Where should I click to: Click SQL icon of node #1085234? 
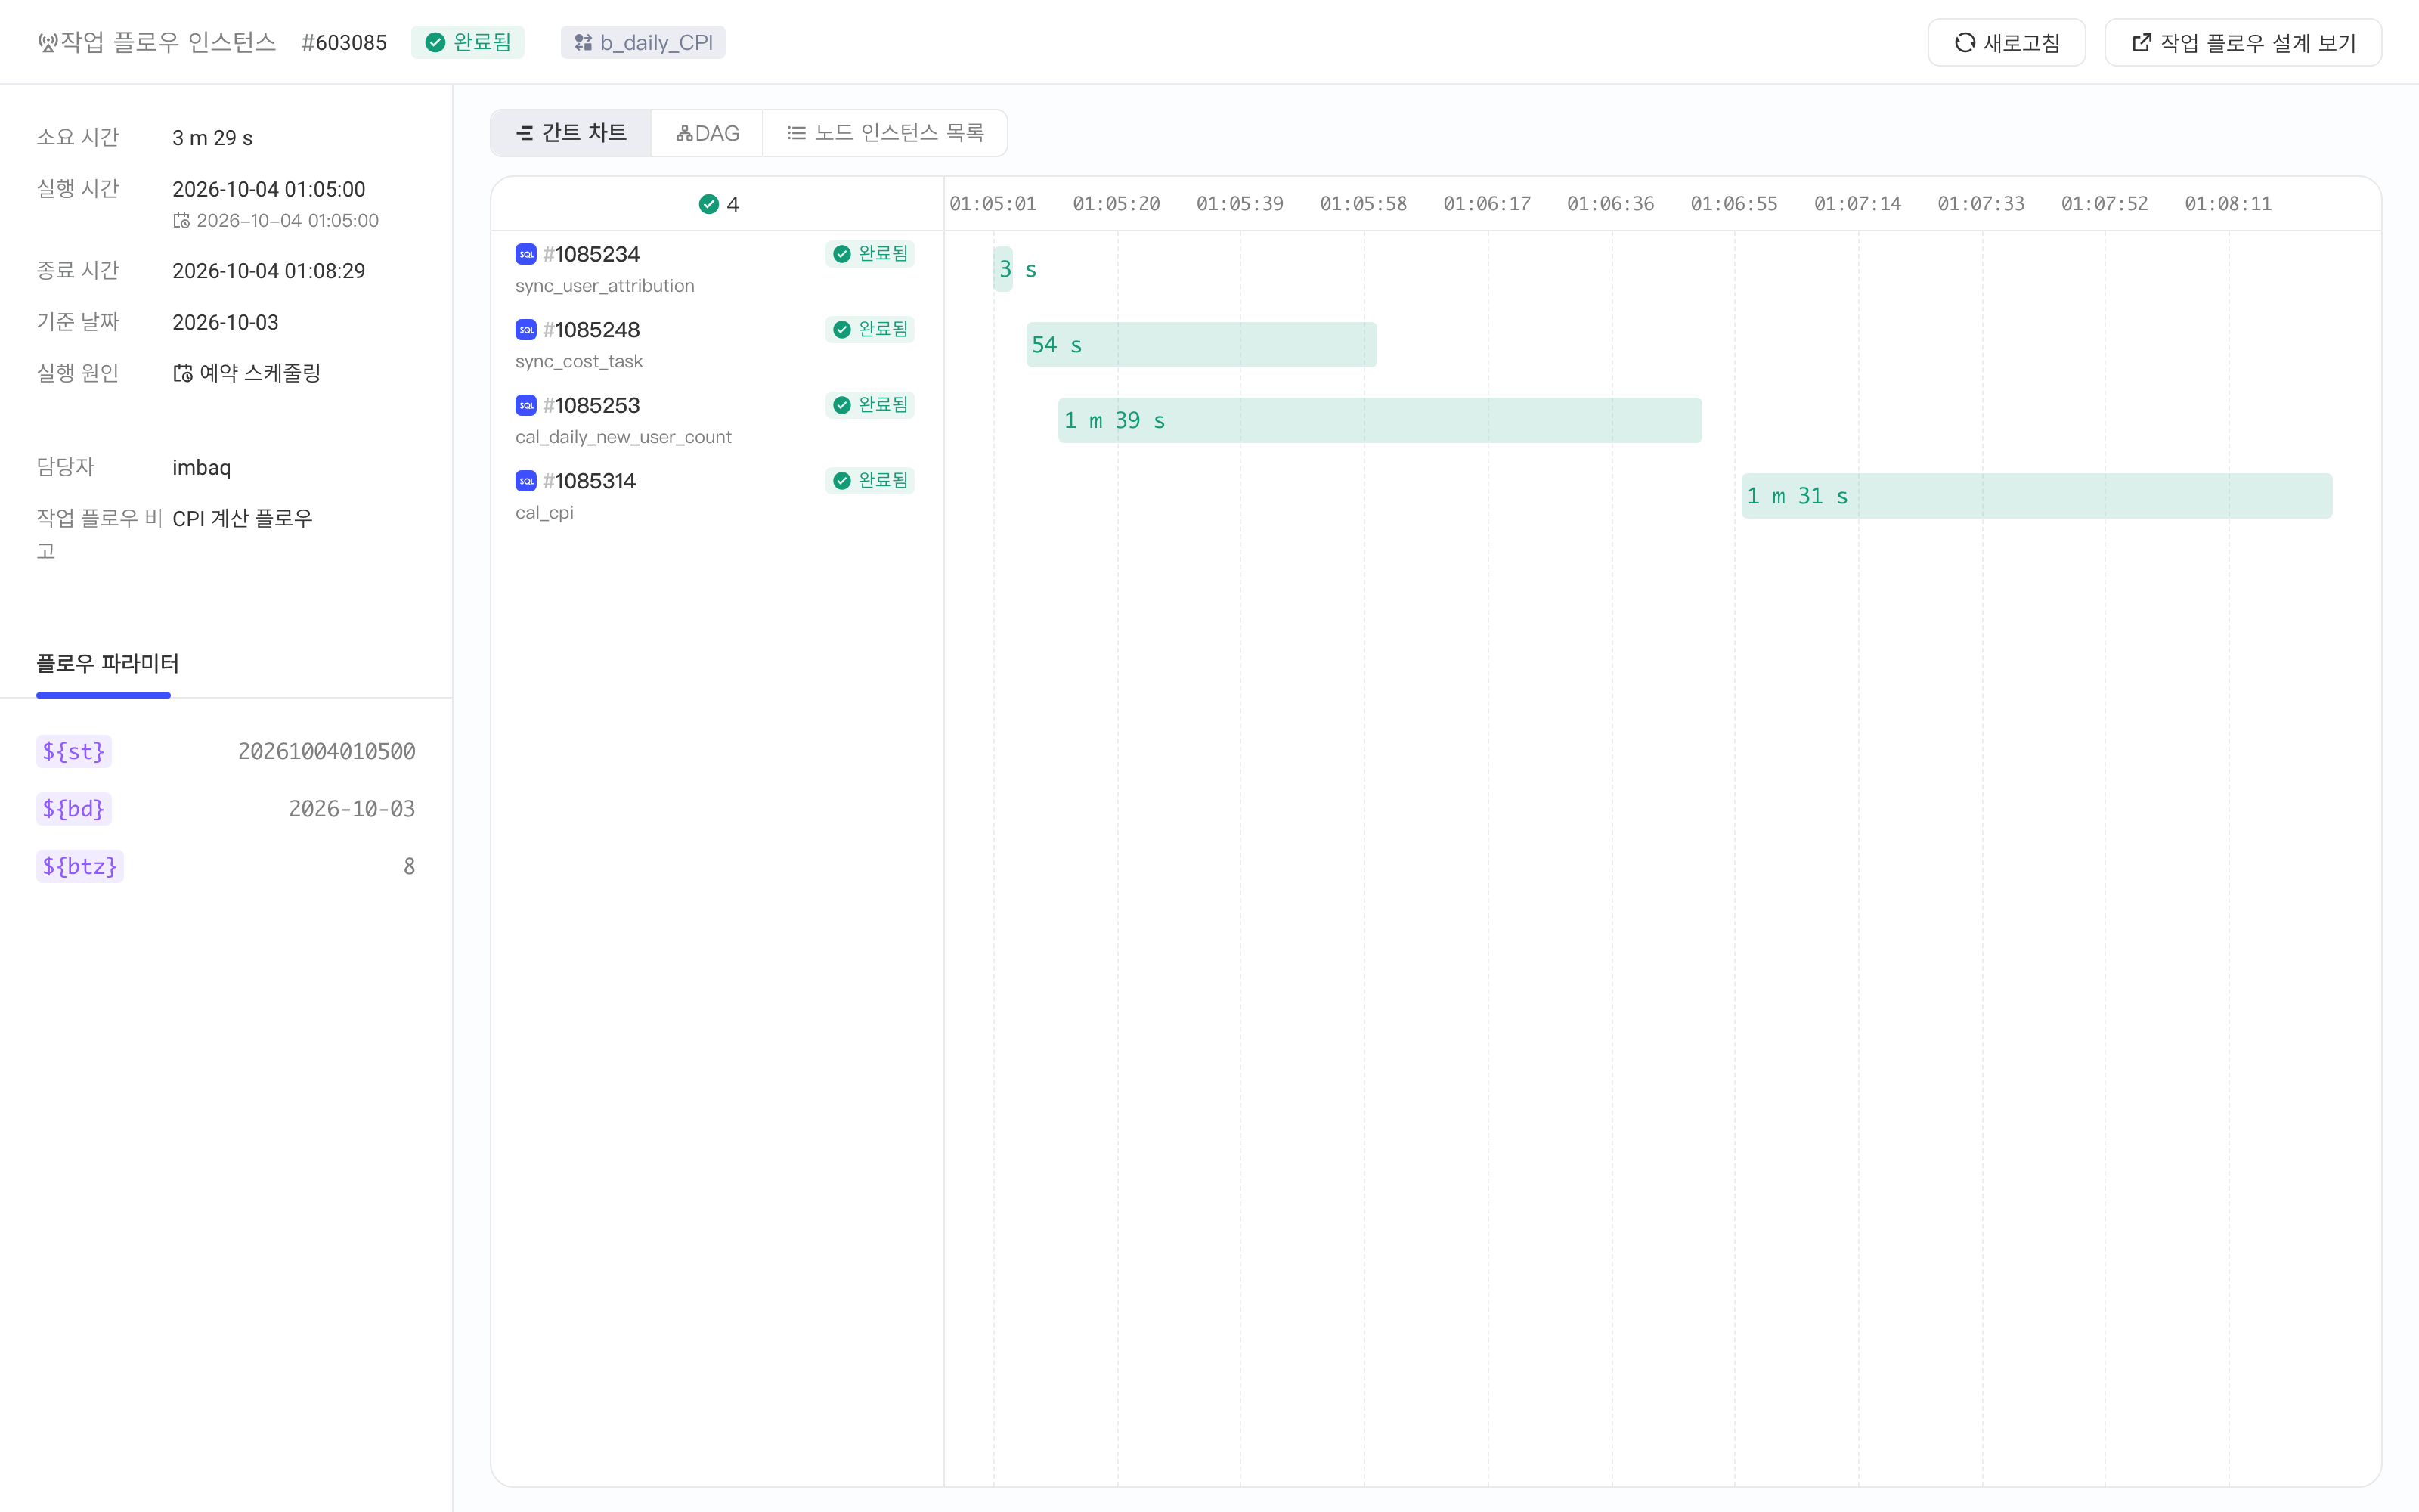526,254
